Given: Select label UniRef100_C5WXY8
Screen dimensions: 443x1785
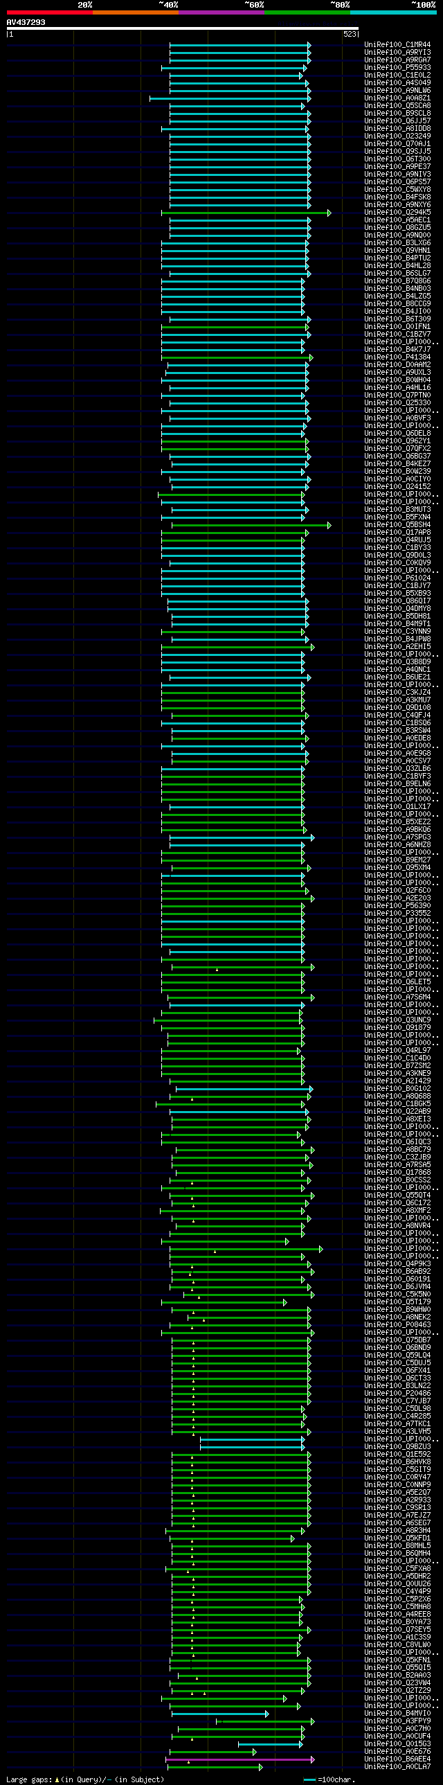Looking at the screenshot, I should [397, 190].
